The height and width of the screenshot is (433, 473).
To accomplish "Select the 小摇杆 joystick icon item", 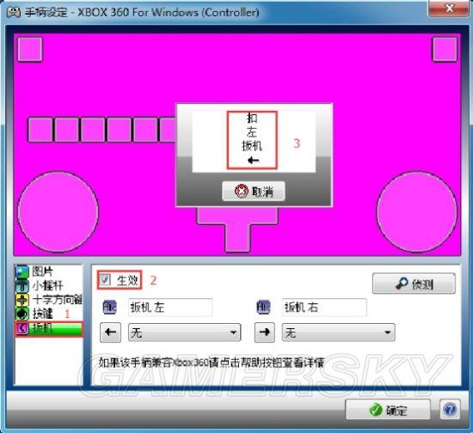I will [22, 285].
